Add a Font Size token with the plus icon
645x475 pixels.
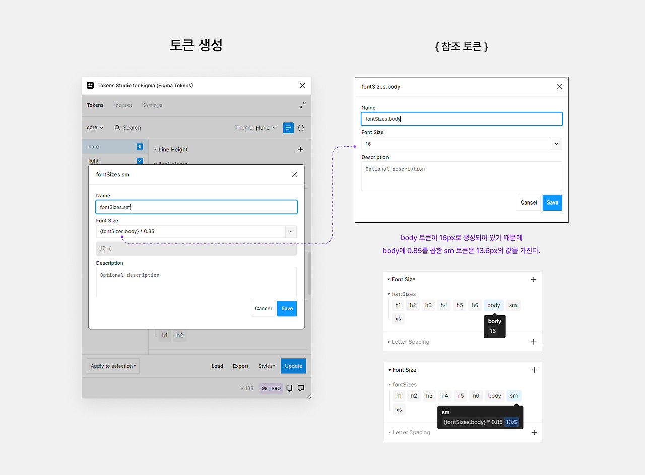[534, 279]
